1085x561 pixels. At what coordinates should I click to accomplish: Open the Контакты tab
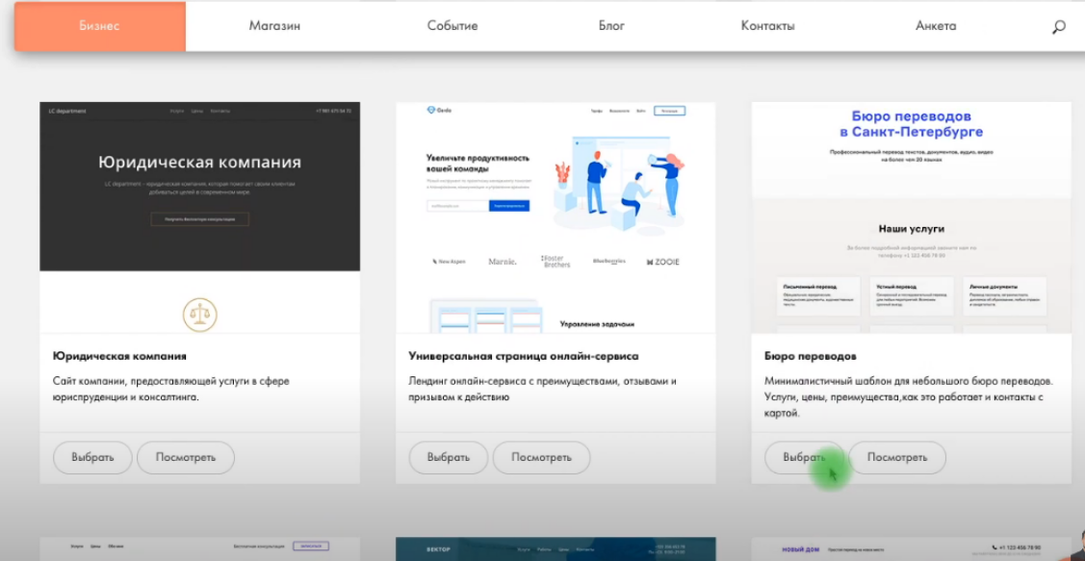767,26
